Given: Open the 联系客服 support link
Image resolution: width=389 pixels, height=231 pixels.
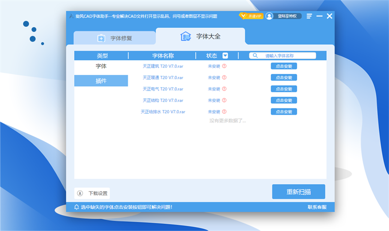Looking at the screenshot, I should click(x=317, y=207).
